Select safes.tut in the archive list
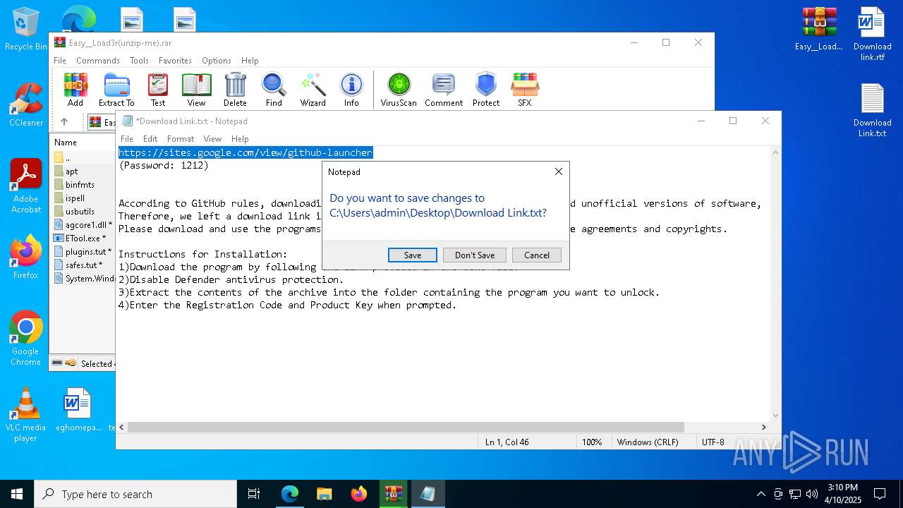The image size is (903, 508). coord(85,265)
